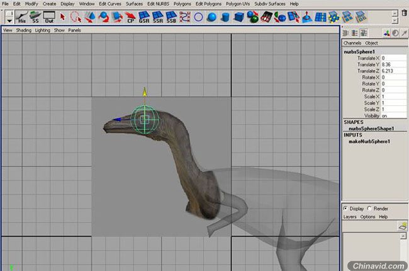Screen dimensions: 409x271
Task: Click the CP shelf icon
Action: (x=131, y=17)
